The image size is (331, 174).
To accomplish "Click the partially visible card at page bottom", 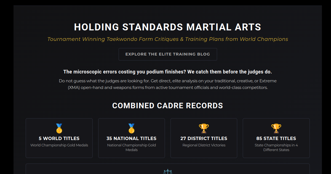I will point(168,169).
